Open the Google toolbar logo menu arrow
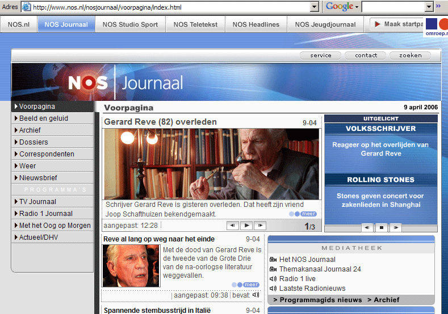Viewport: 448px width, 314px height. [357, 7]
